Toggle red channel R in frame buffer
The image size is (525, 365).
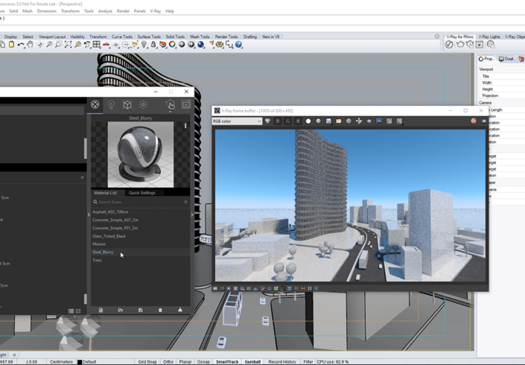point(278,121)
